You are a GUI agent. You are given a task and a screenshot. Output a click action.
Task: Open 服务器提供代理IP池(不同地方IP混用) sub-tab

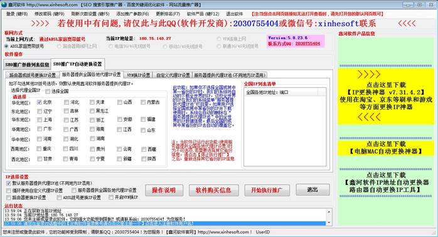click(x=229, y=75)
